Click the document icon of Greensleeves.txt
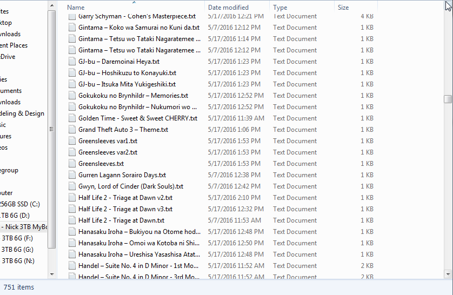This screenshot has width=453, height=295. (72, 164)
